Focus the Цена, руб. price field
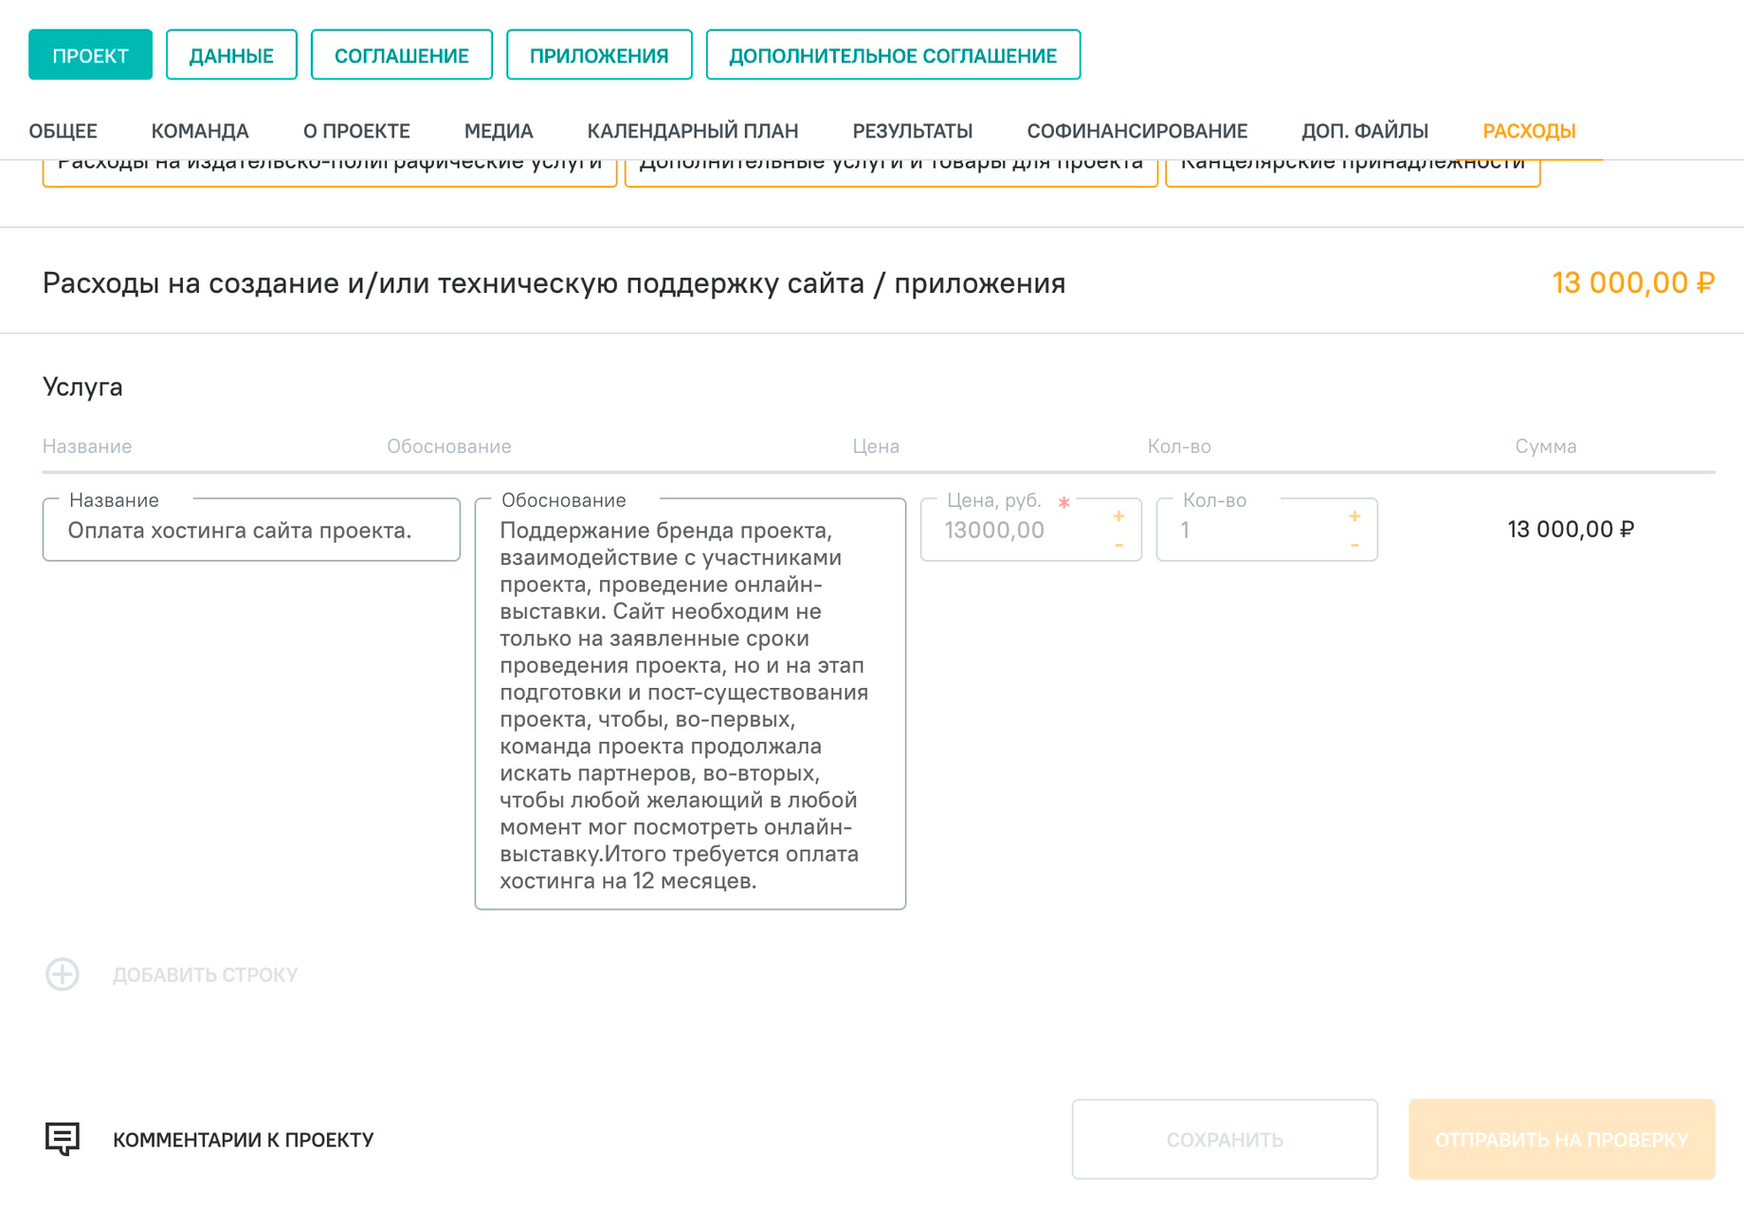The width and height of the screenshot is (1744, 1209). (1030, 530)
